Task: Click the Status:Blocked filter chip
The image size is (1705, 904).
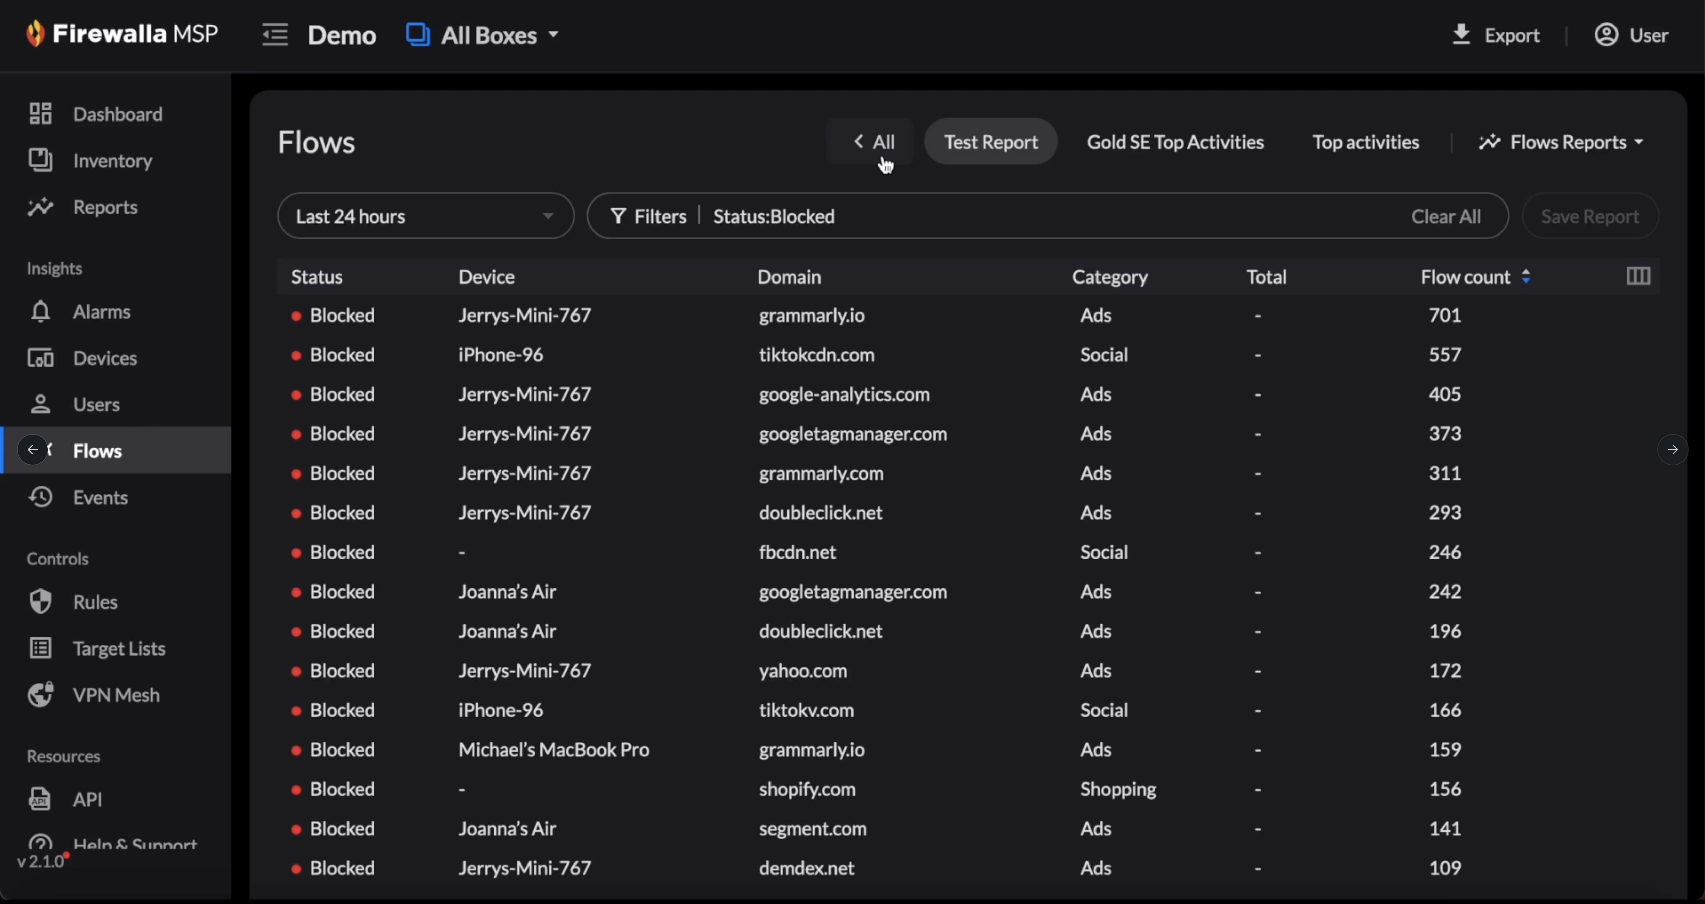Action: click(774, 216)
